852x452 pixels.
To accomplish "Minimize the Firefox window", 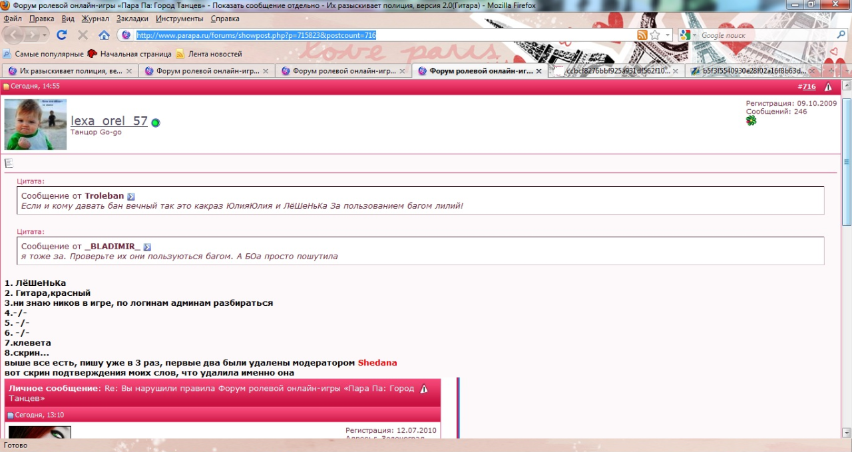I will point(794,5).
